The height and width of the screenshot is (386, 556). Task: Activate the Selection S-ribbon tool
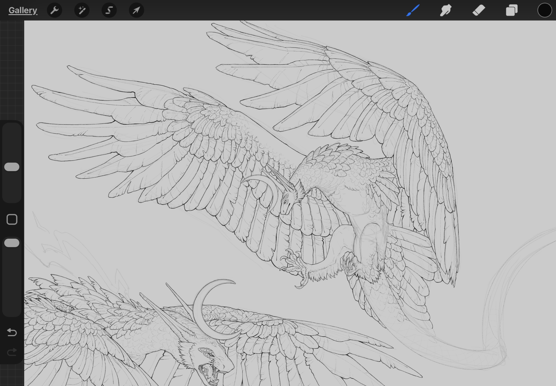(109, 11)
